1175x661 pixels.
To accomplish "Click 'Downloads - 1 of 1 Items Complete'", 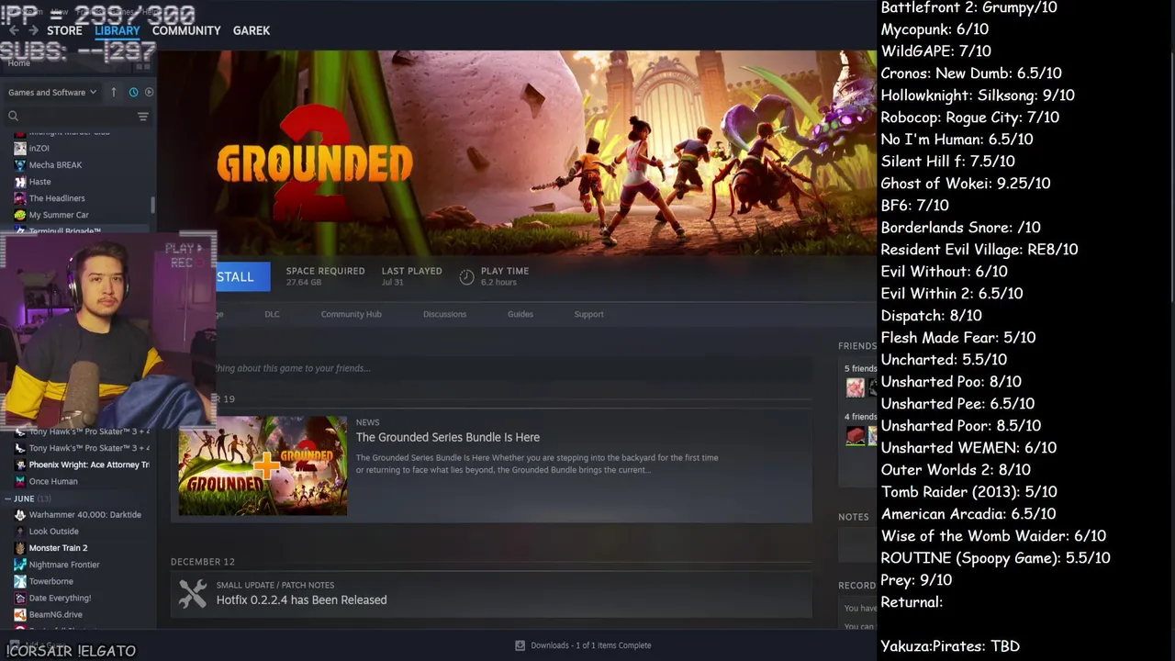I will coord(590,645).
